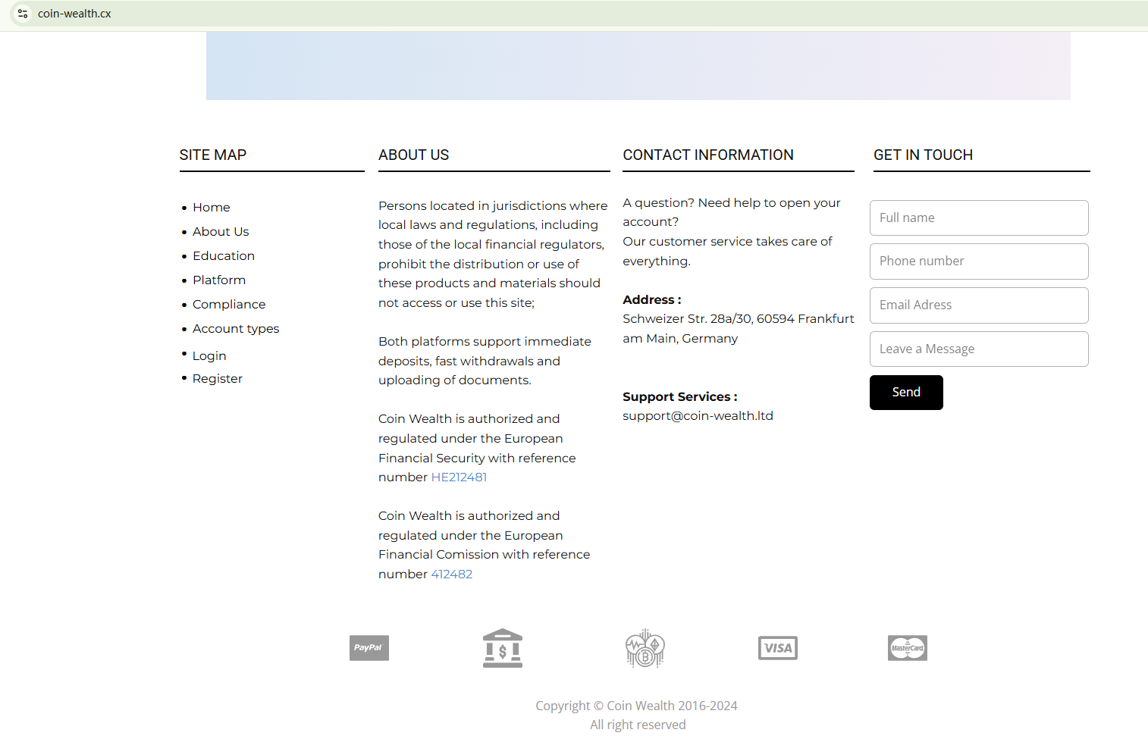Viewport: 1148px width, 742px height.
Task: Select the Leave a Message field
Action: coord(979,349)
